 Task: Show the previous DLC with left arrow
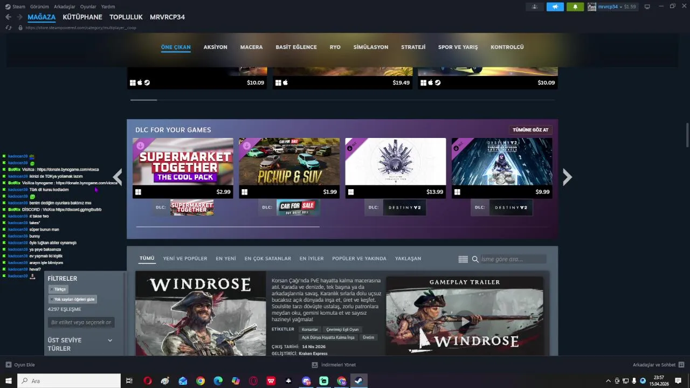117,177
